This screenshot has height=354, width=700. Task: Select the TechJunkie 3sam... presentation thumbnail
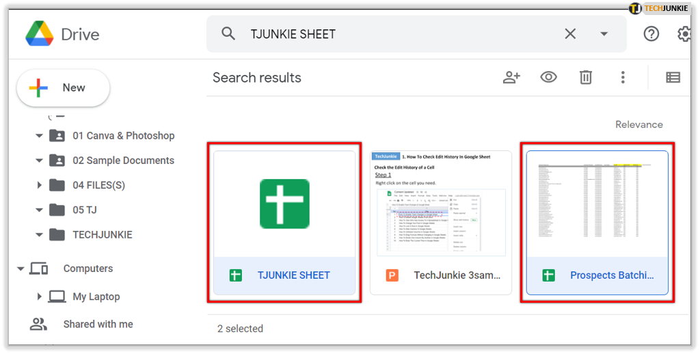pyautogui.click(x=441, y=204)
